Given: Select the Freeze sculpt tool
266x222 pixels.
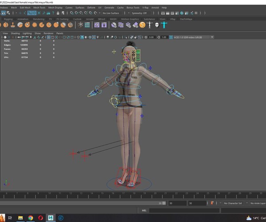Looking at the screenshot, I should (x=70, y=25).
